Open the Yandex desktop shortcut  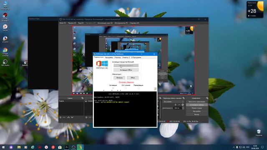point(5,27)
